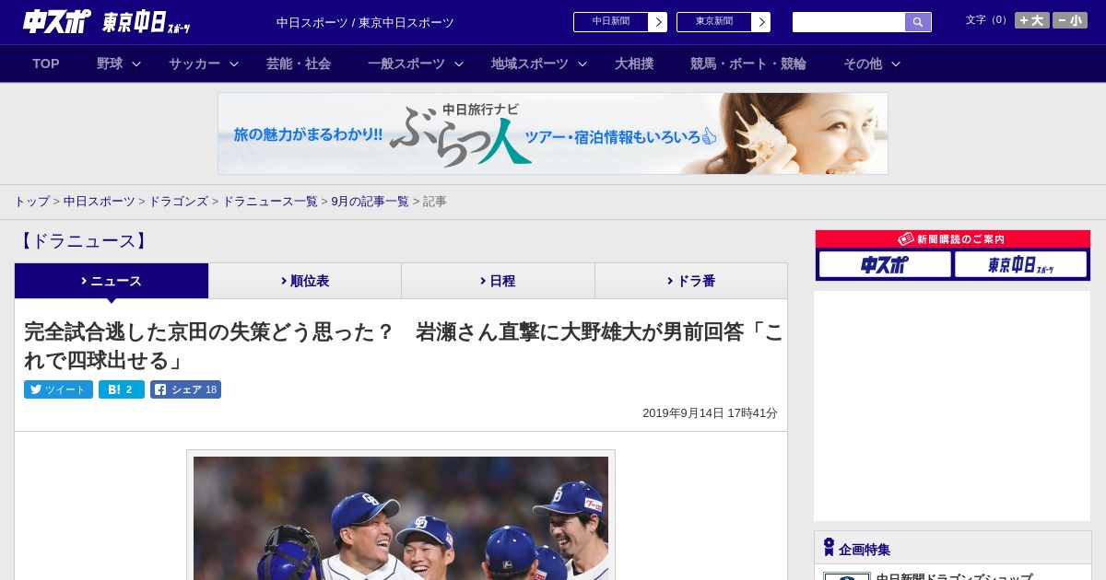Screen dimensions: 1106x580
Task: Click ドラゴンズ breadcrumb link
Action: pyautogui.click(x=179, y=202)
